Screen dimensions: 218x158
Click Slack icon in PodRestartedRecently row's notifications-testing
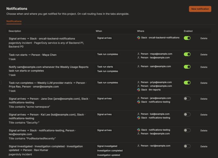click(x=139, y=130)
